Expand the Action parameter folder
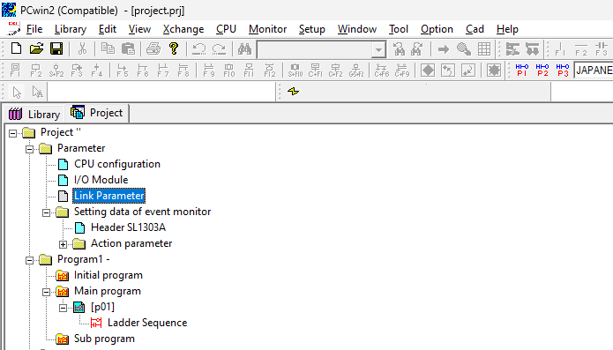Image resolution: width=613 pixels, height=350 pixels. [63, 244]
